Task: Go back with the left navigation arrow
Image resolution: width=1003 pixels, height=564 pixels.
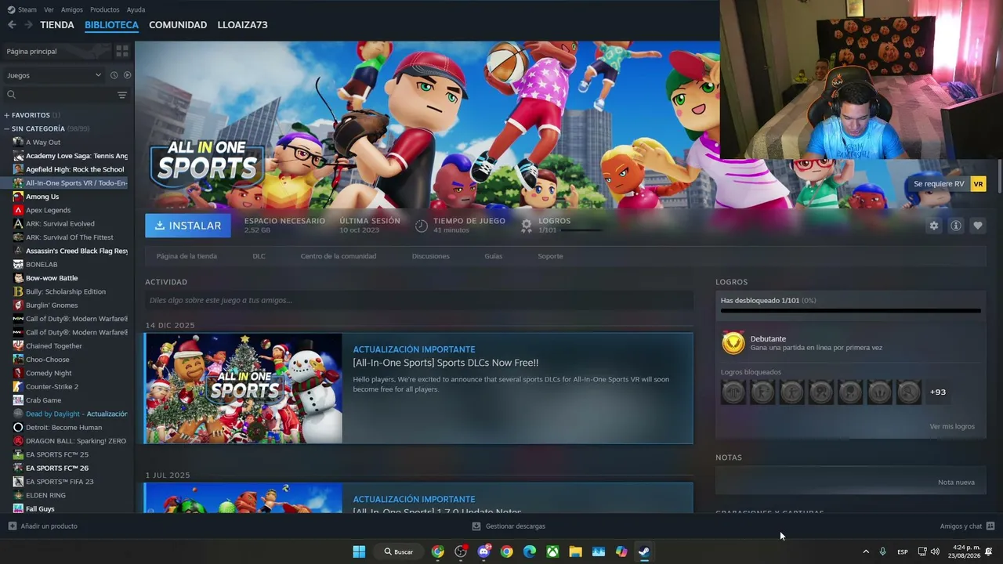Action: (12, 25)
